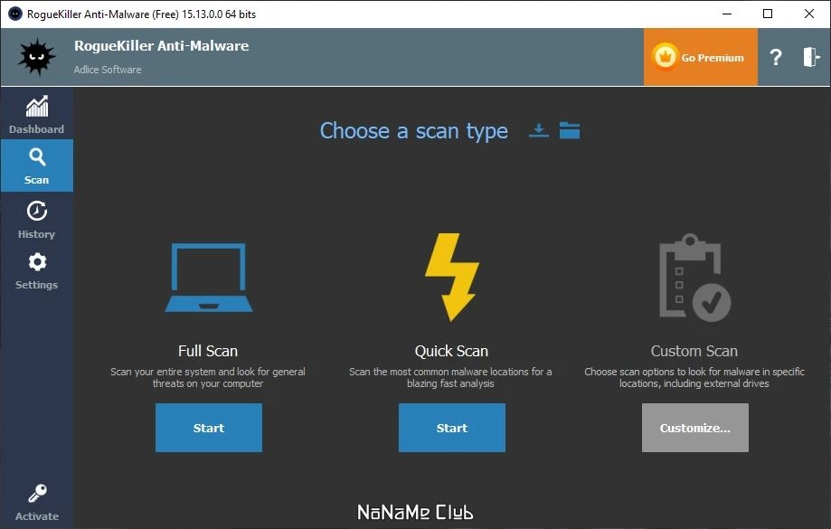
Task: Click the Go Premium button
Action: (x=700, y=57)
